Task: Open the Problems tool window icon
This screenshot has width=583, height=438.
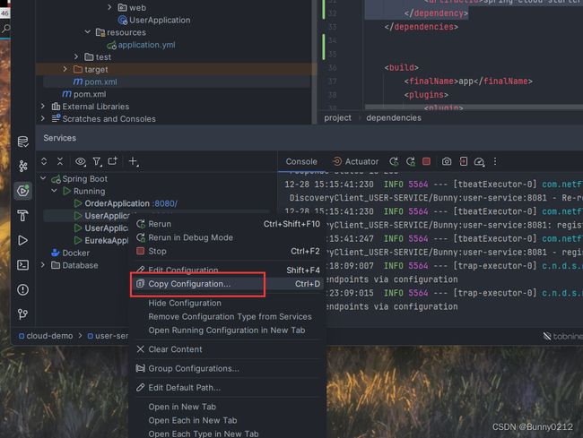Action: point(22,289)
